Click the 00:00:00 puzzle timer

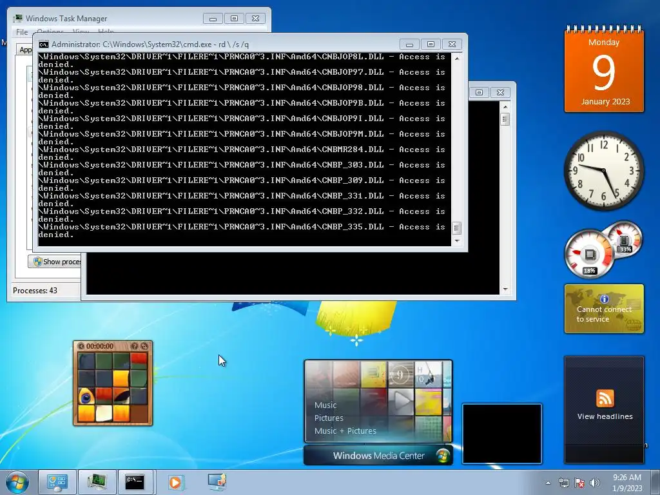pyautogui.click(x=100, y=346)
